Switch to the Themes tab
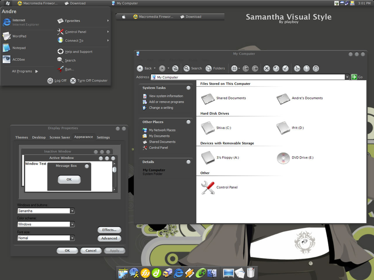Viewport: 374px width, 280px height. (x=22, y=137)
